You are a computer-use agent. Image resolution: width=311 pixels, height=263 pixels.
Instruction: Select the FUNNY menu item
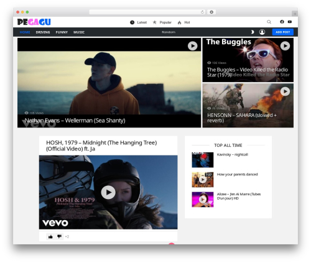tap(62, 32)
